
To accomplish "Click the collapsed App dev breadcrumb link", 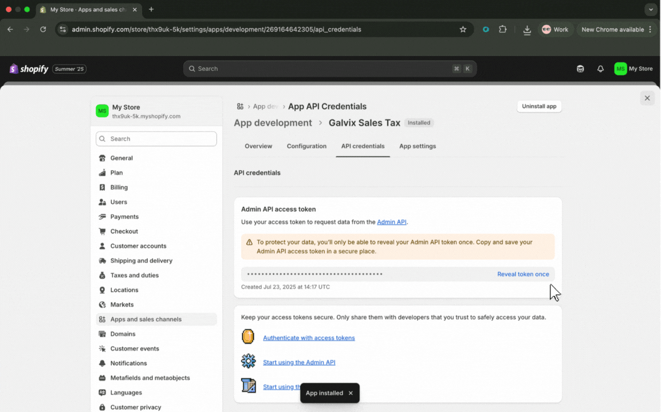I will click(265, 106).
